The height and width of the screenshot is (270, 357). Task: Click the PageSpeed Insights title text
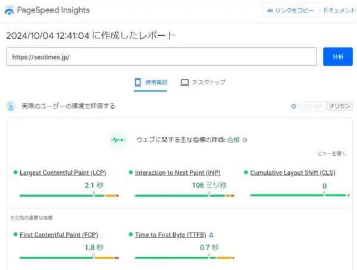point(54,10)
